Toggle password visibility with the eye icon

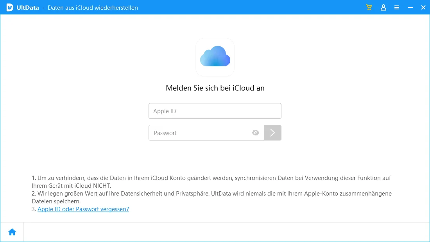click(256, 133)
